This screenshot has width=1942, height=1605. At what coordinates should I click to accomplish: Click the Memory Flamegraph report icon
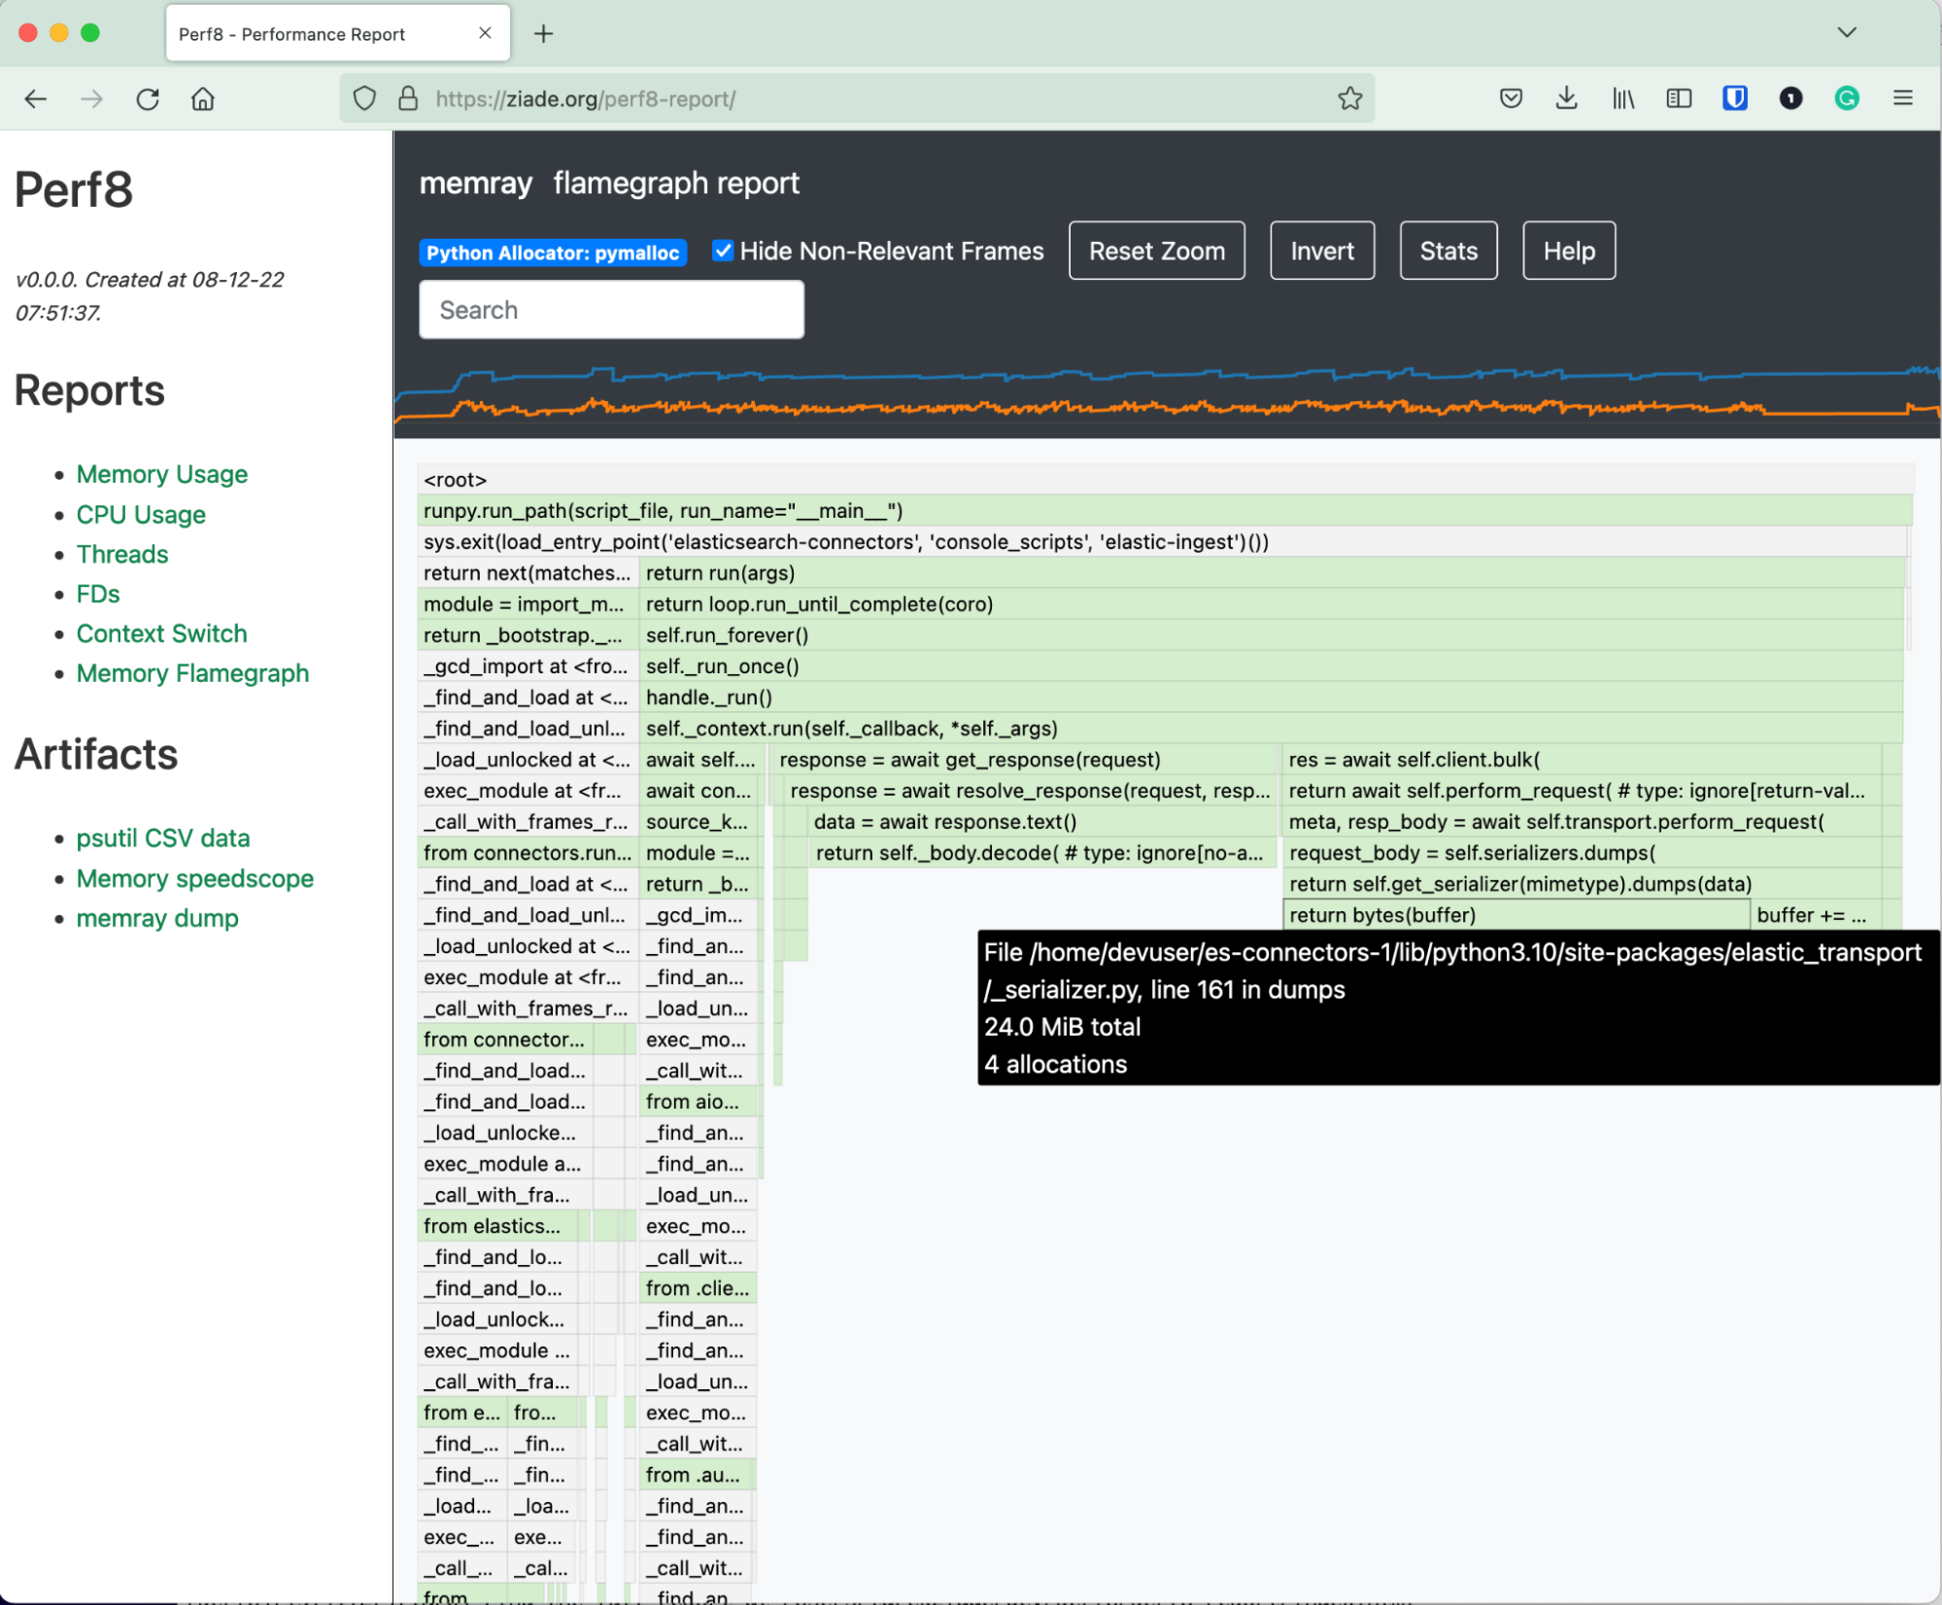pyautogui.click(x=192, y=674)
